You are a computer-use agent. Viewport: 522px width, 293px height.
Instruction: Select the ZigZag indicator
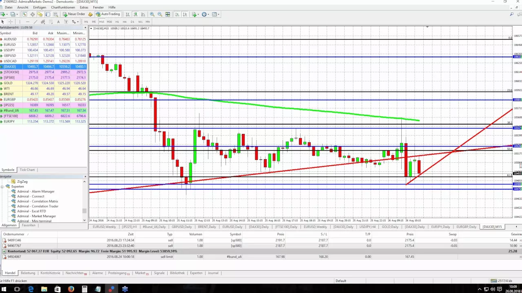22,181
